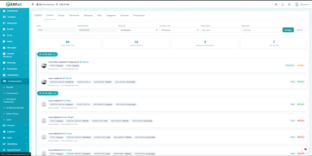The width and height of the screenshot is (312, 156).
Task: Switch to the Payments tab
Action: 88,15
